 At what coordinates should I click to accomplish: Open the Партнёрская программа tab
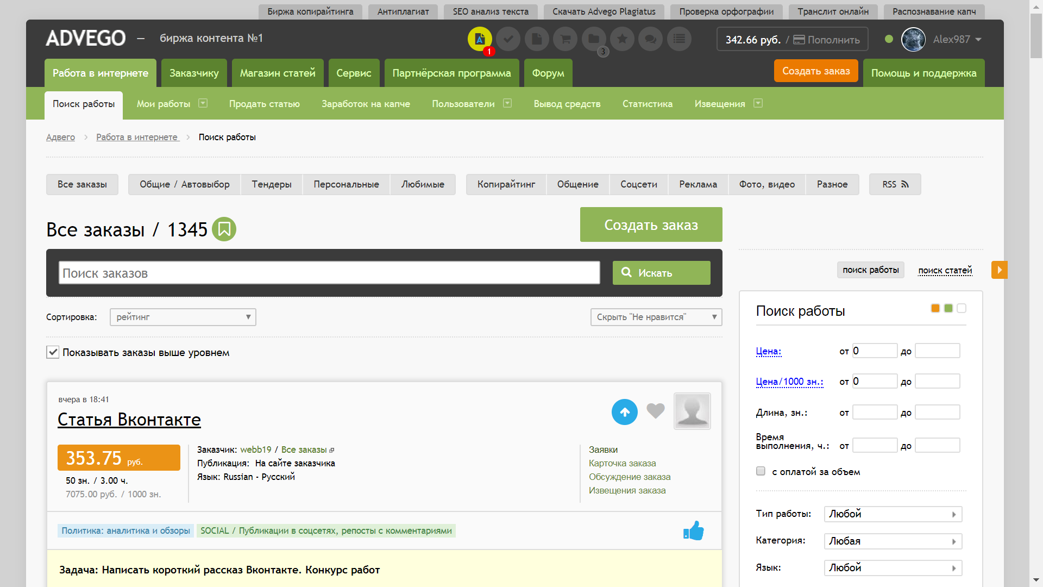click(x=451, y=73)
